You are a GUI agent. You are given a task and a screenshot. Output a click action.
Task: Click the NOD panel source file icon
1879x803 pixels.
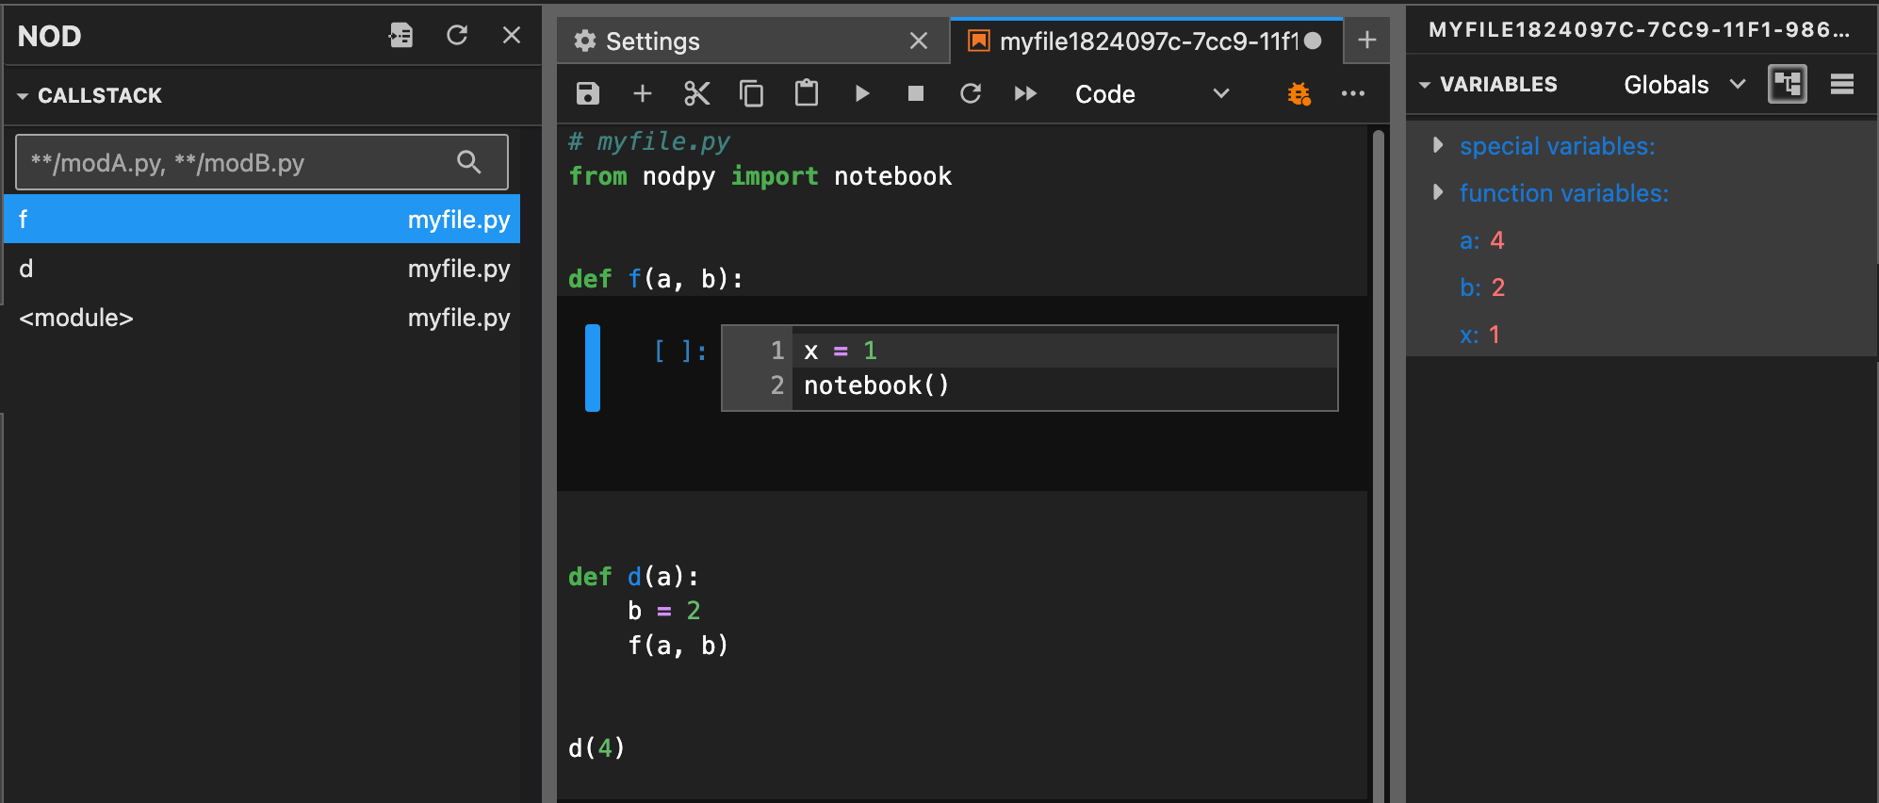[401, 36]
